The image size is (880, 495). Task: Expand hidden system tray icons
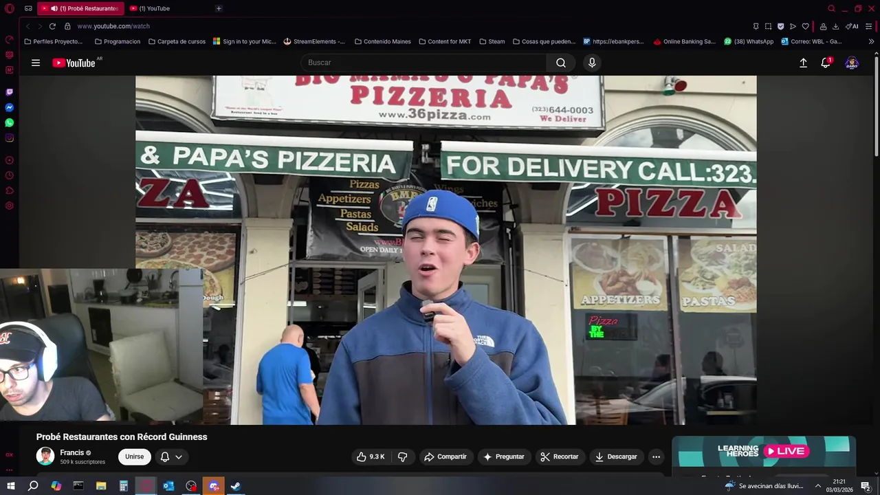(x=817, y=486)
